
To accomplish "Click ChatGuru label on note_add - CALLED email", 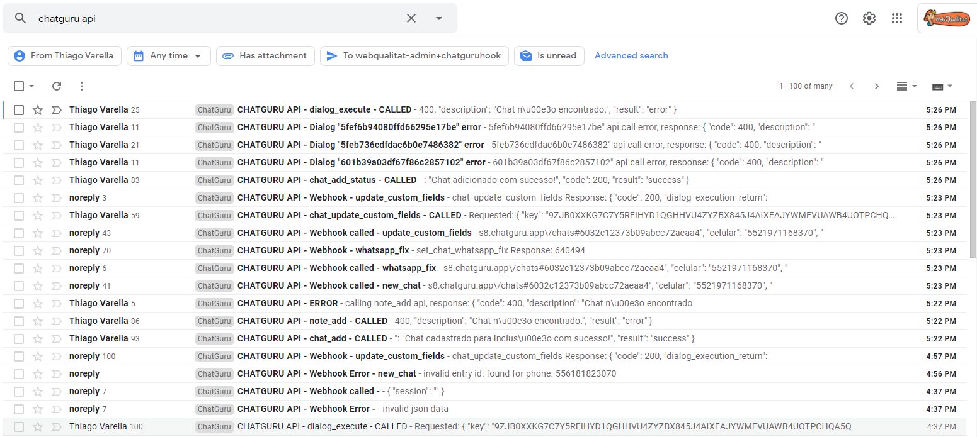I will click(x=215, y=321).
